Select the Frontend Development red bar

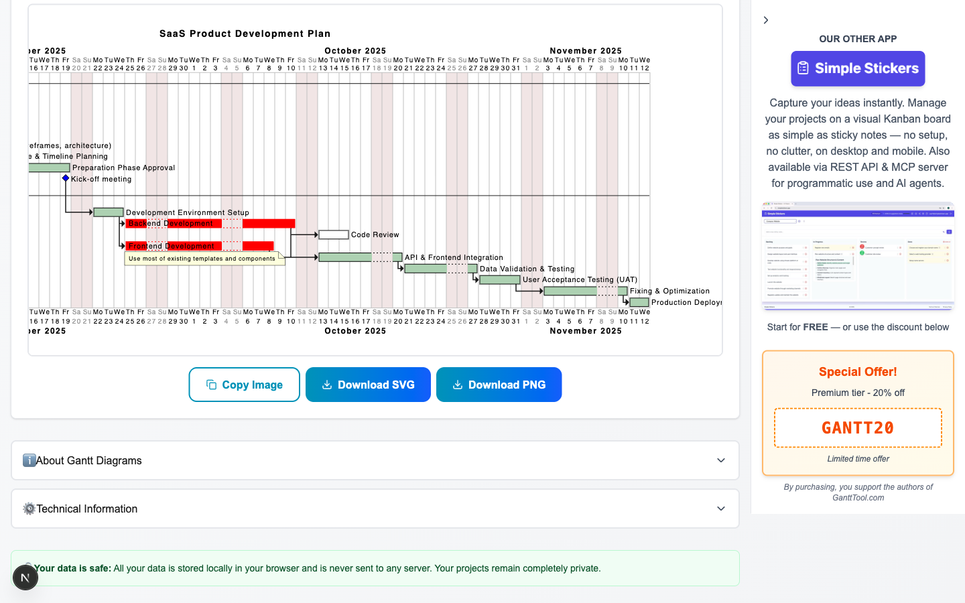(x=200, y=246)
